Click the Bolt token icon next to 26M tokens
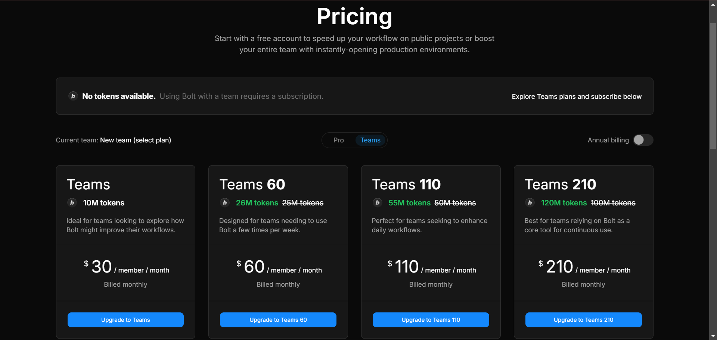The height and width of the screenshot is (340, 717). [x=224, y=202]
